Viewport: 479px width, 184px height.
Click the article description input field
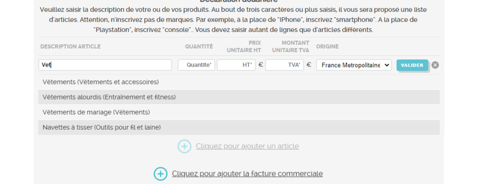(x=105, y=65)
